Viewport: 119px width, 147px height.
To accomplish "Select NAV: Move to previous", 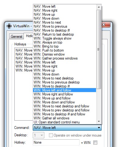I will pyautogui.click(x=65, y=26).
